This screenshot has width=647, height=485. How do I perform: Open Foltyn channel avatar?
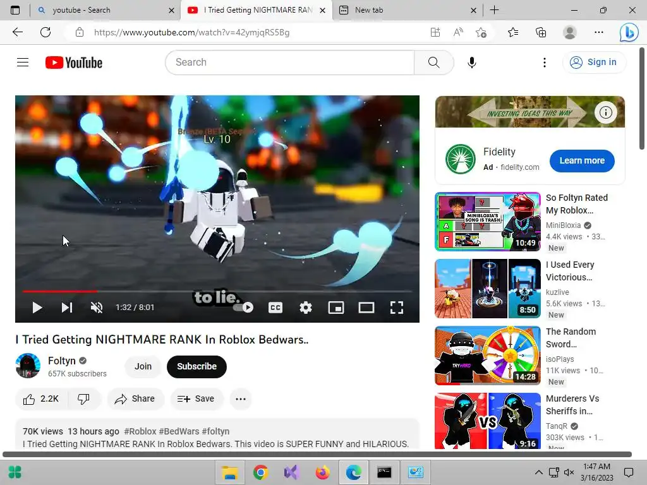28,366
